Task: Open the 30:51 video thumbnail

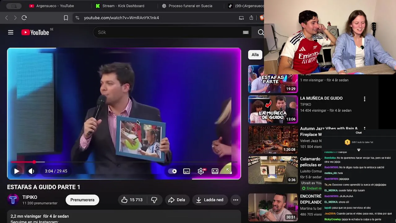Action: pos(273,207)
